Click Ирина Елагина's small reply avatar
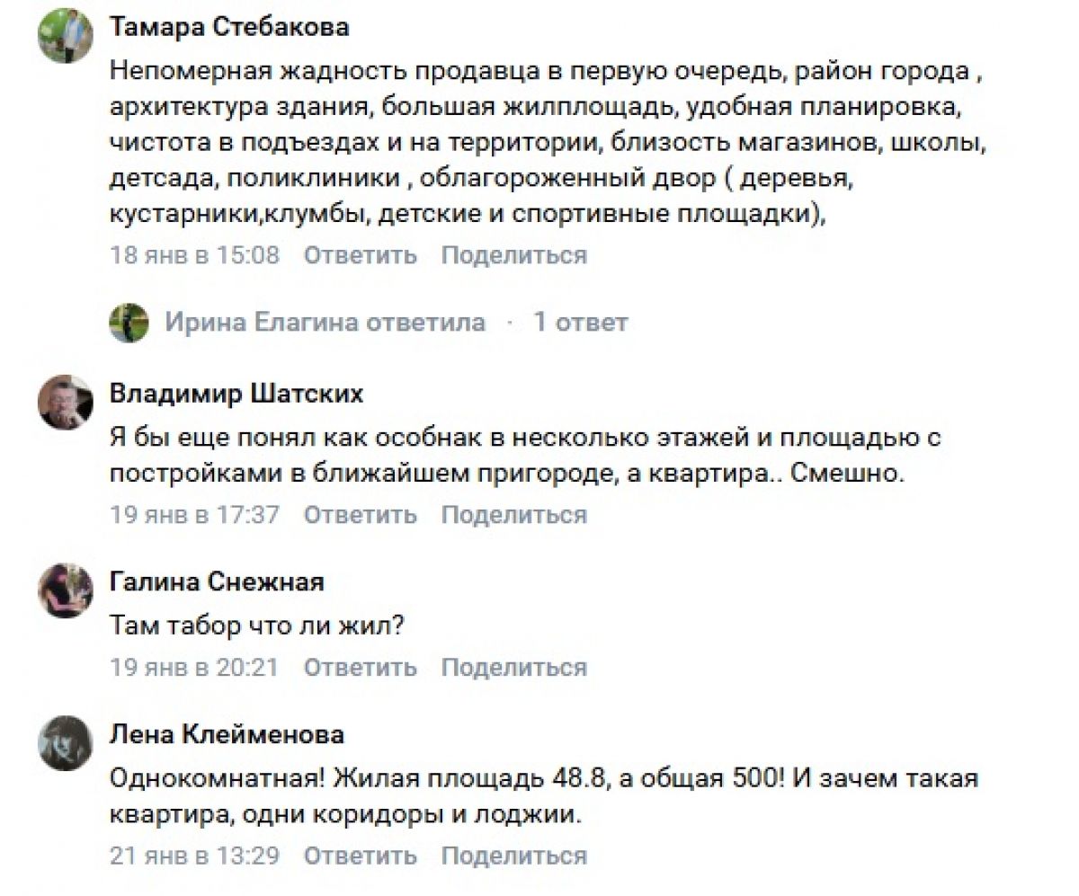Screen dimensions: 1079x896 (129, 323)
